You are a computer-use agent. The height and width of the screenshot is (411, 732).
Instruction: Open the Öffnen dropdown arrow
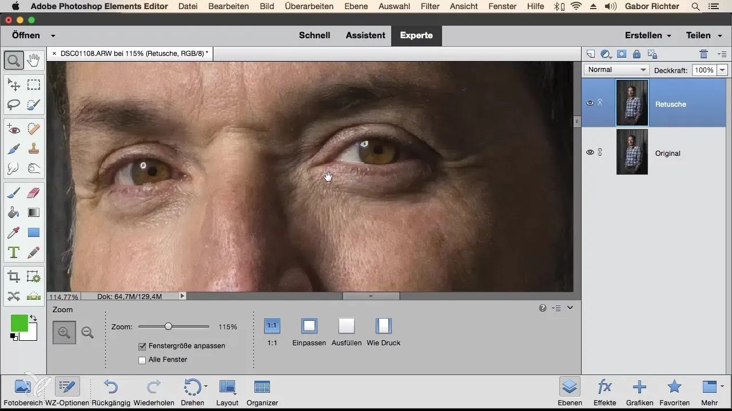[x=53, y=35]
